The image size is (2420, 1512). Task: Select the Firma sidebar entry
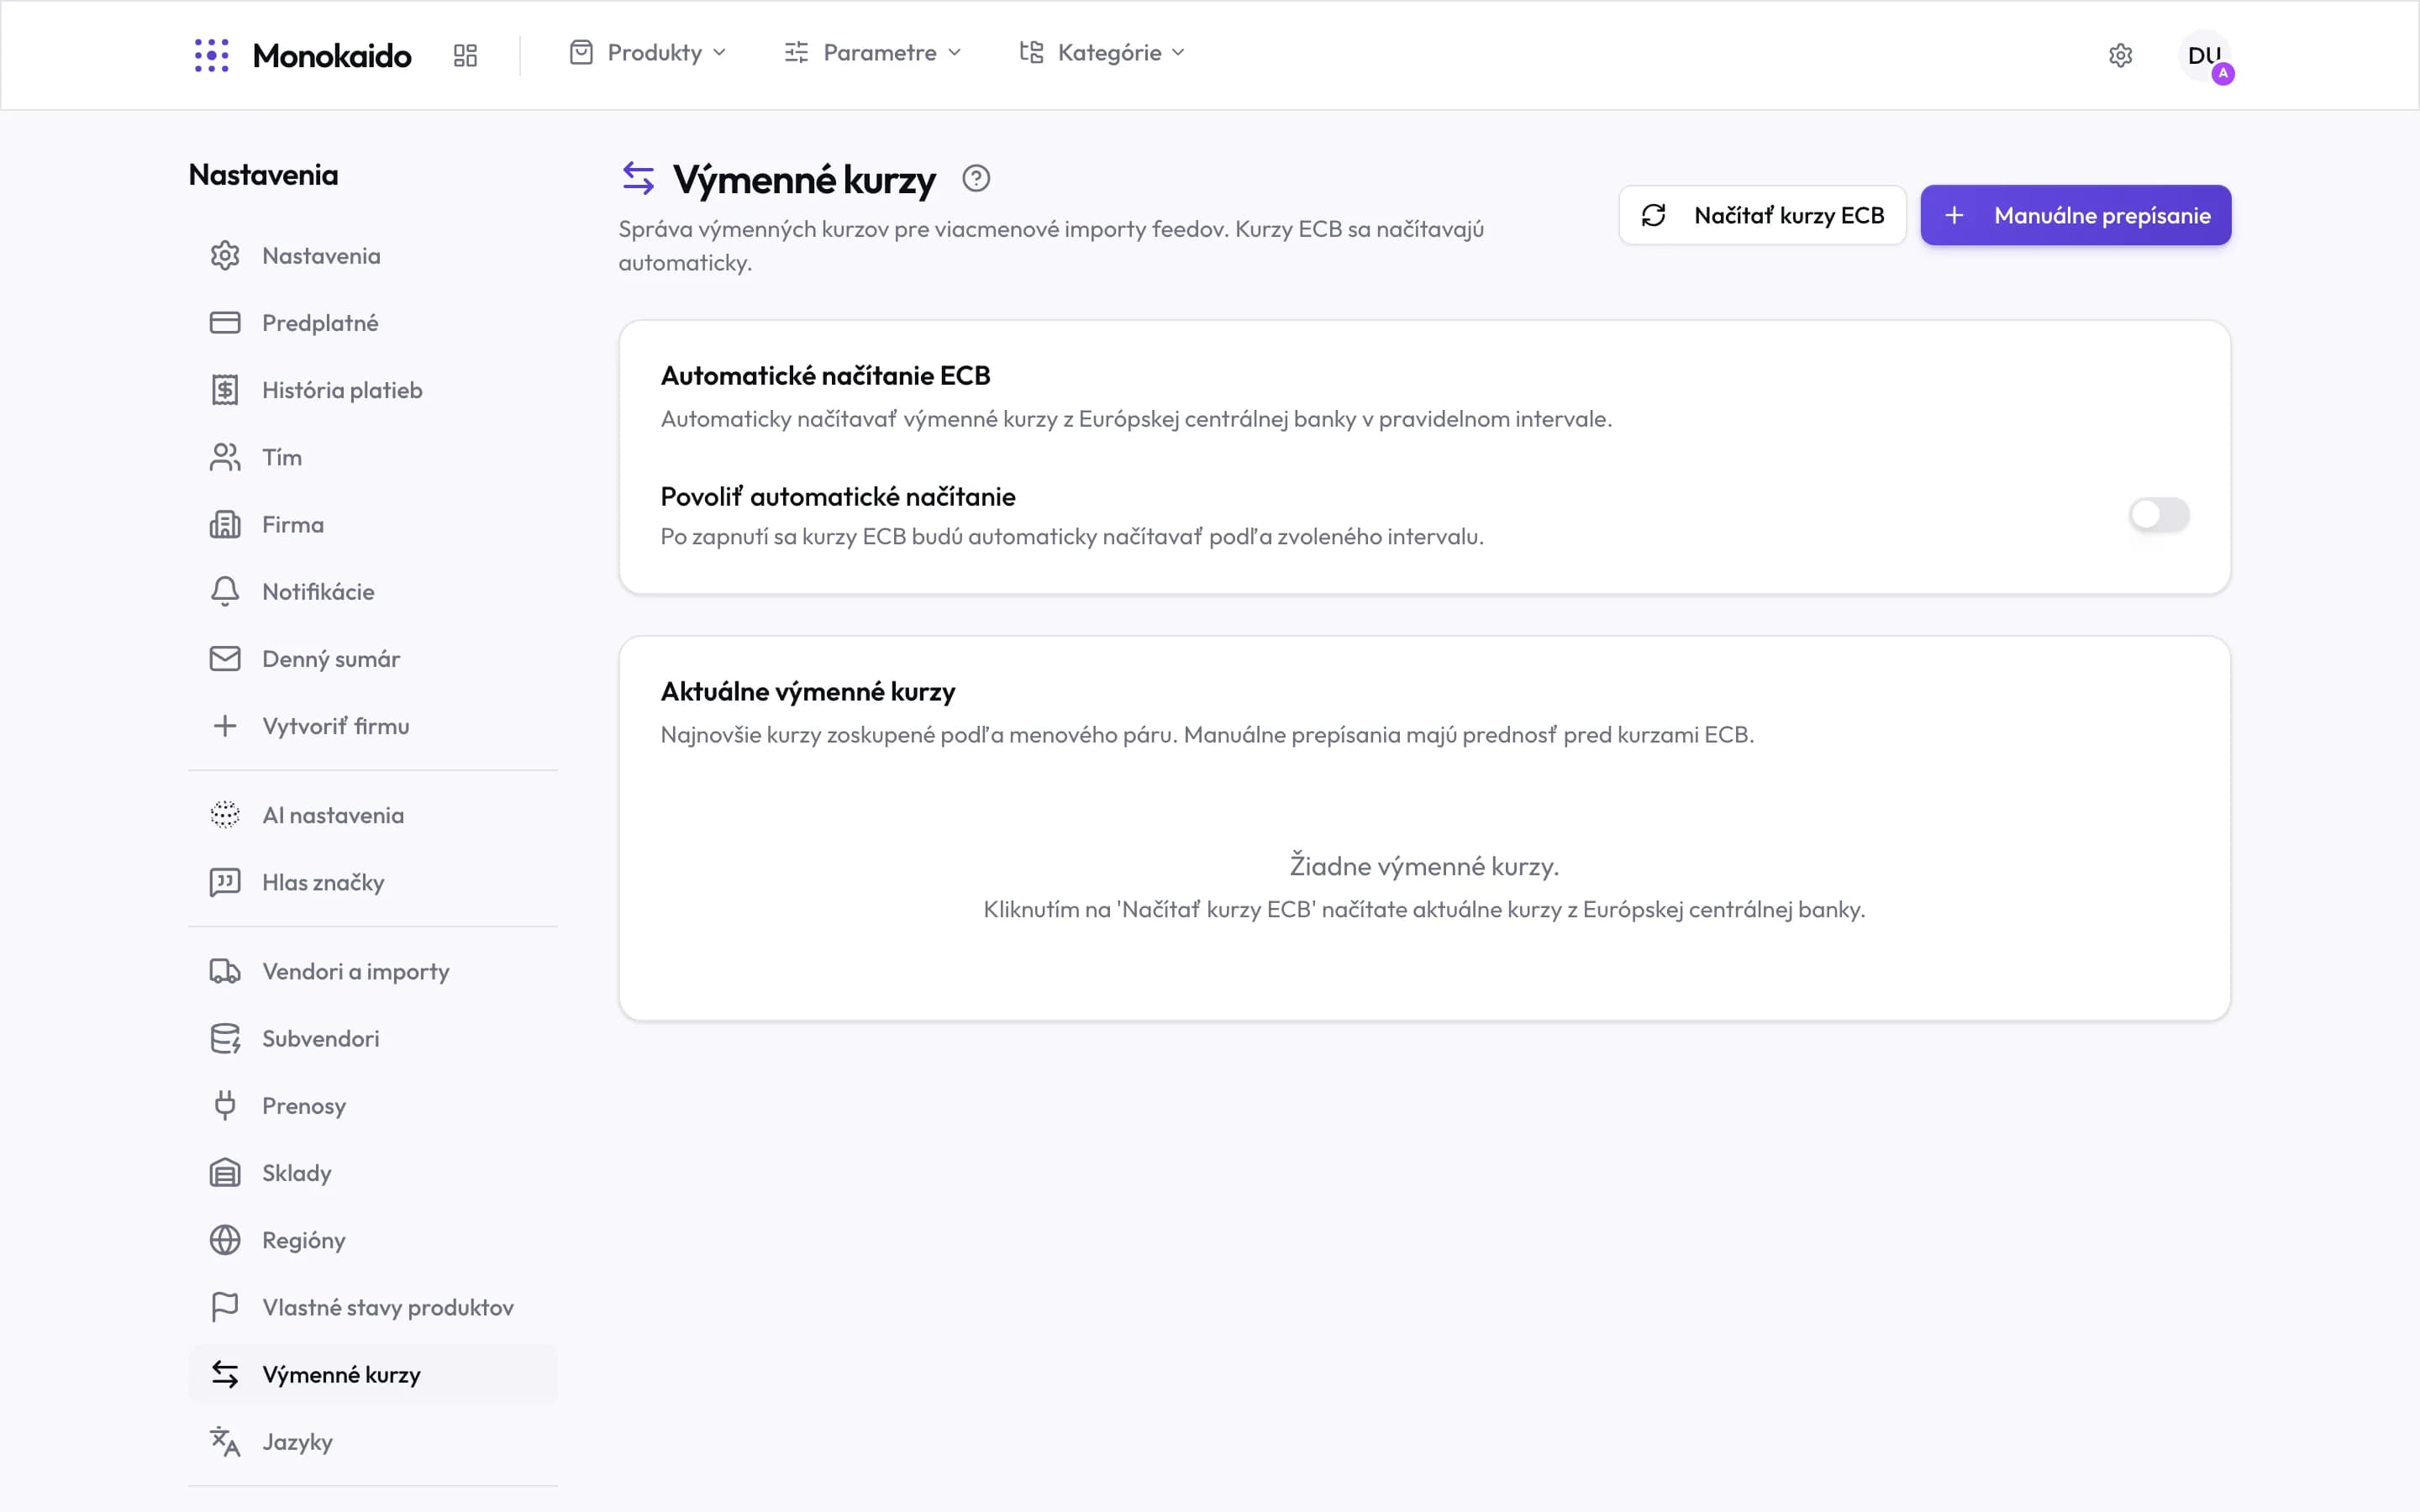click(x=372, y=524)
